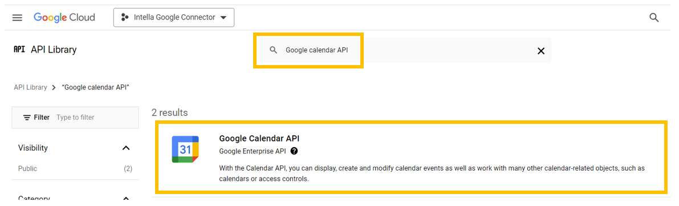The width and height of the screenshot is (679, 206).
Task: Collapse the Visibility filter section
Action: (126, 148)
